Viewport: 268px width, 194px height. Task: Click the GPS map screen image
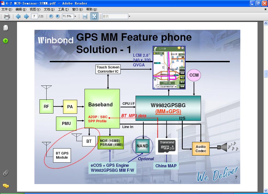click(169, 67)
